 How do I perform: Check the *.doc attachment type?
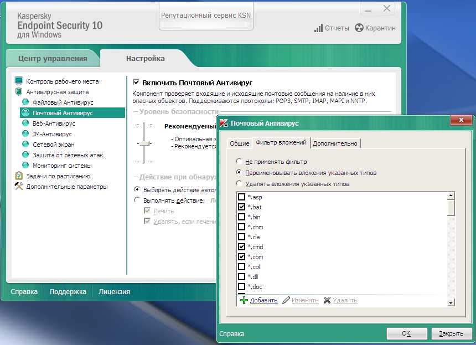[241, 286]
